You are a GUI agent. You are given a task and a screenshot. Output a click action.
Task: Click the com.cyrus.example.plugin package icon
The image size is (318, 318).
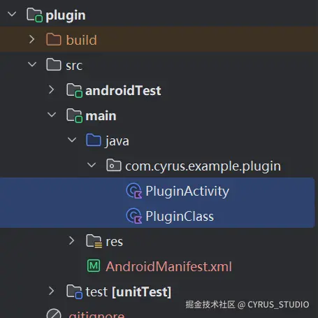pos(114,165)
